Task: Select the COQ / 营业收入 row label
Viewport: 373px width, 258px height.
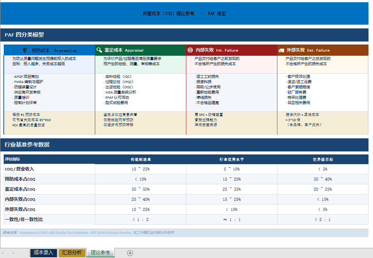Action: click(x=19, y=169)
